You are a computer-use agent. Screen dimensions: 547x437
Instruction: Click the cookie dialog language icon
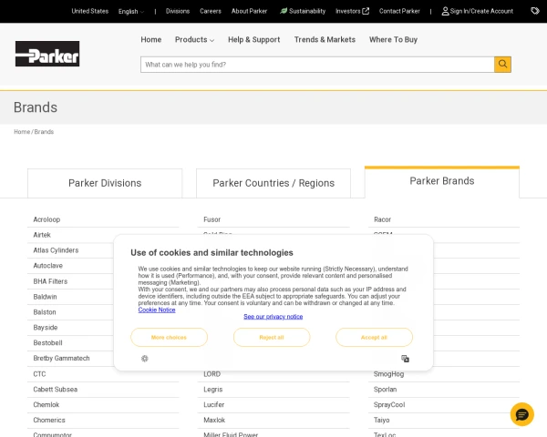405,359
